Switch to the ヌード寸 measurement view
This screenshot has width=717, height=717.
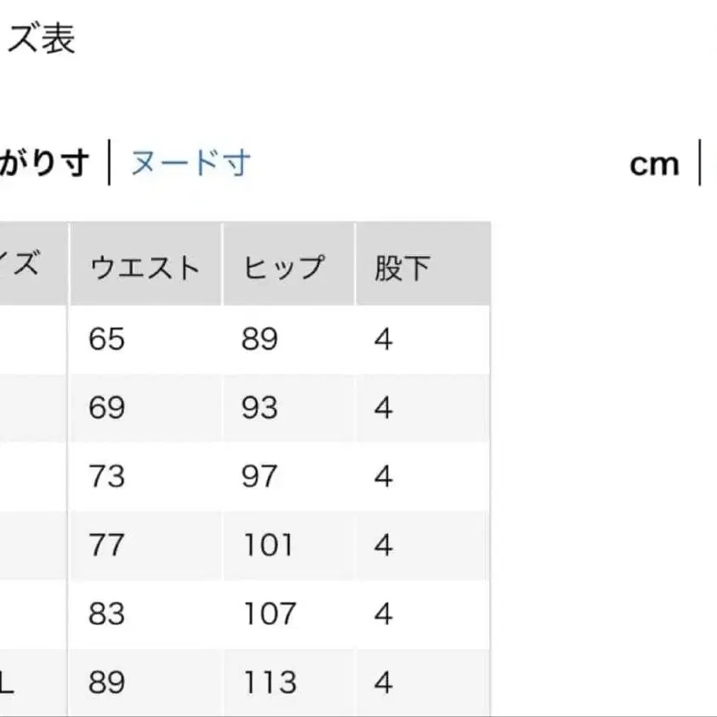coord(189,163)
